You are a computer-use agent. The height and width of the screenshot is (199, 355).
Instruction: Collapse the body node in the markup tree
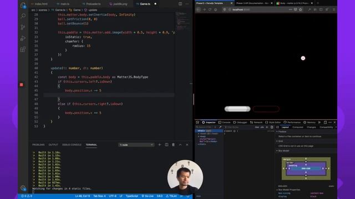199,137
